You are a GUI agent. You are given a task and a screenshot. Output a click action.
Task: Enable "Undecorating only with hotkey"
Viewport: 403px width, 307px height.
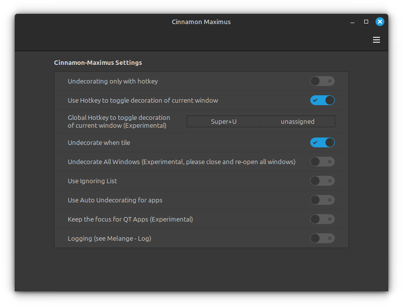pos(322,81)
